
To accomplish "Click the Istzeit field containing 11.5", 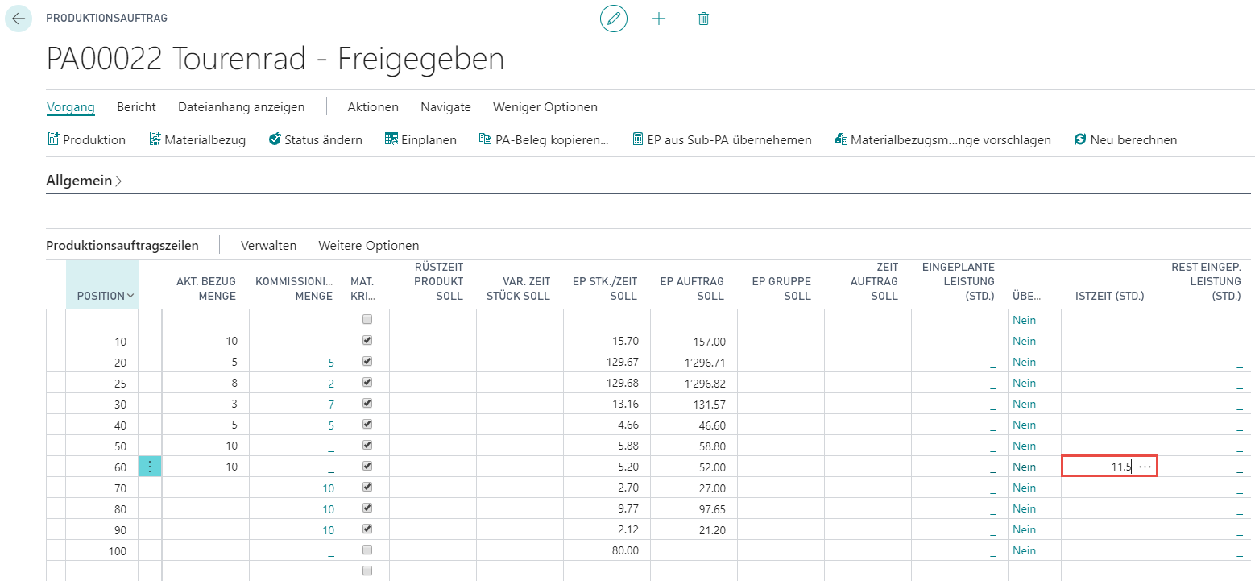I will [1109, 466].
